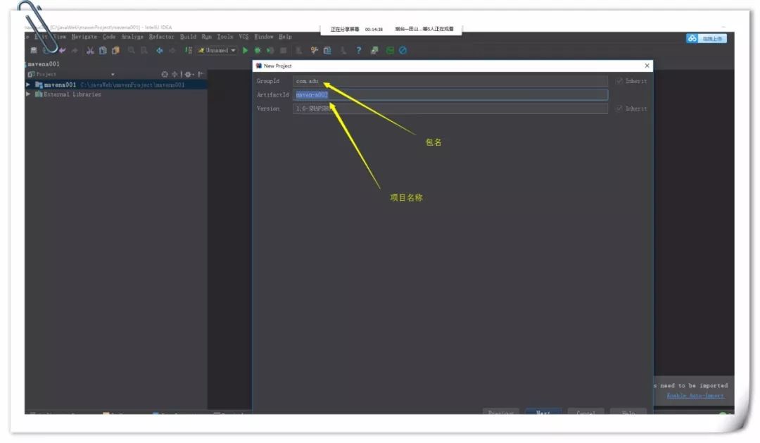Click the ArtifactId input field

[x=450, y=94]
